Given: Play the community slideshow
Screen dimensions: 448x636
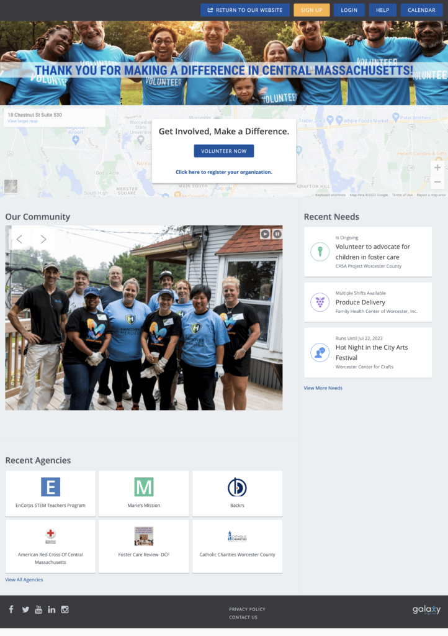Looking at the screenshot, I should 265,234.
